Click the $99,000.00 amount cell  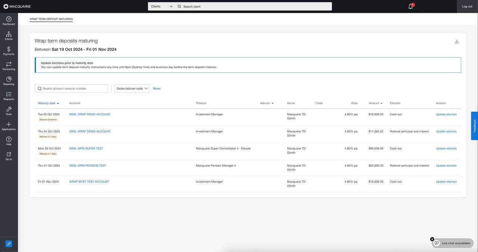[x=376, y=149]
